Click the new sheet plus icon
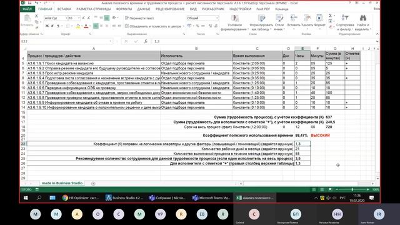 pos(93,183)
